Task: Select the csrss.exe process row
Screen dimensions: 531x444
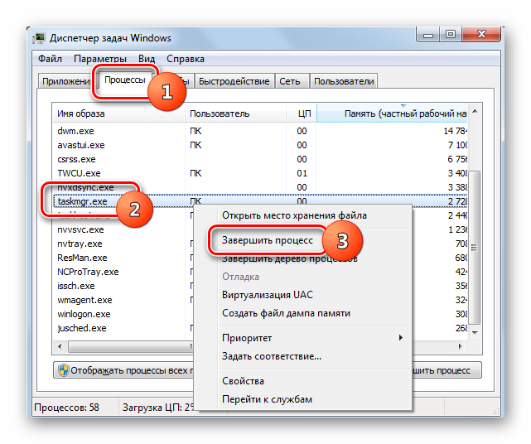Action: (x=260, y=159)
